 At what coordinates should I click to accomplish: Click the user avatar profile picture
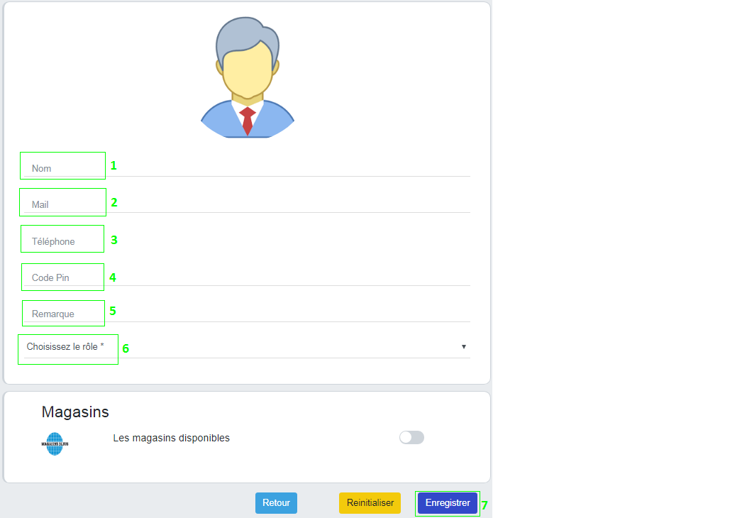(x=247, y=77)
